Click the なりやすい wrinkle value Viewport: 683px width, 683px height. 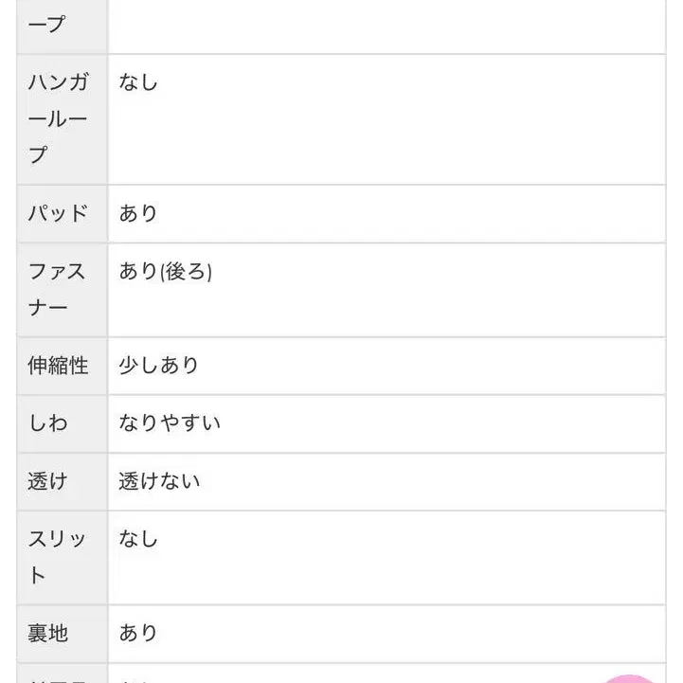[x=170, y=422]
